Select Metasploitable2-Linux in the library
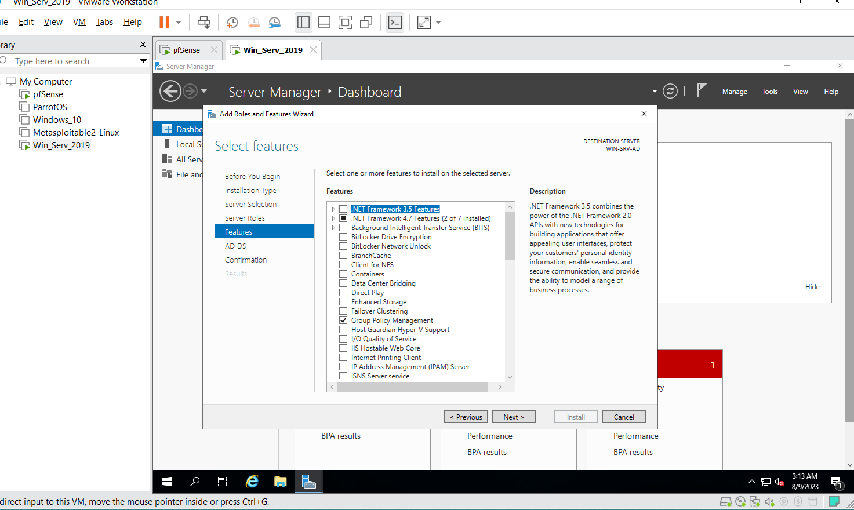Image resolution: width=854 pixels, height=510 pixels. (x=76, y=133)
